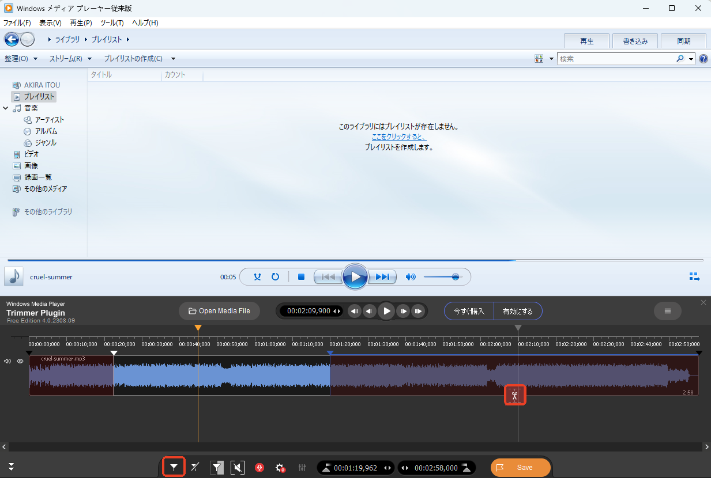Switch to the 書き込み tab

point(635,41)
